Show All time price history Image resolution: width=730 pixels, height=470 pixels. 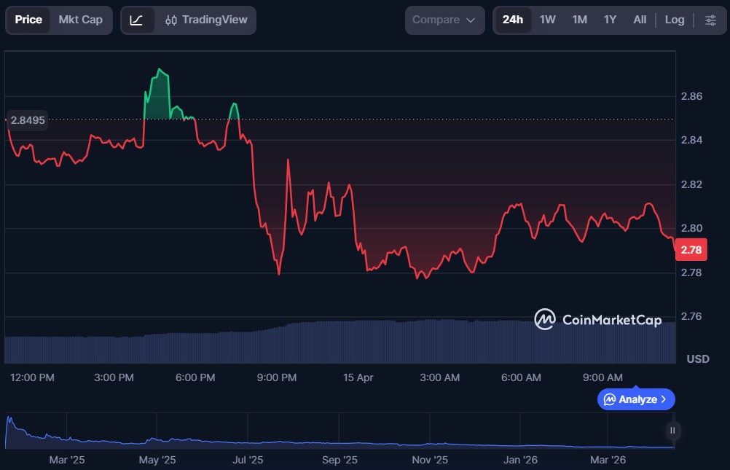click(639, 20)
